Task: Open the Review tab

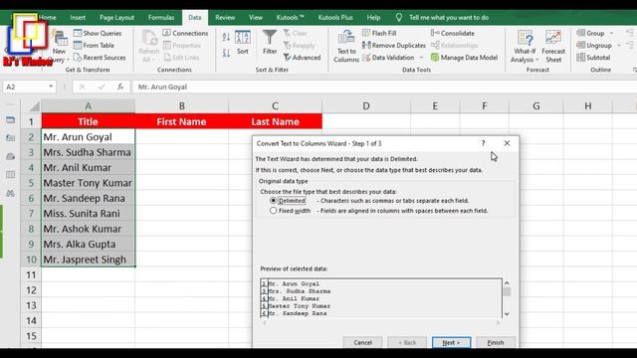Action: pos(225,18)
